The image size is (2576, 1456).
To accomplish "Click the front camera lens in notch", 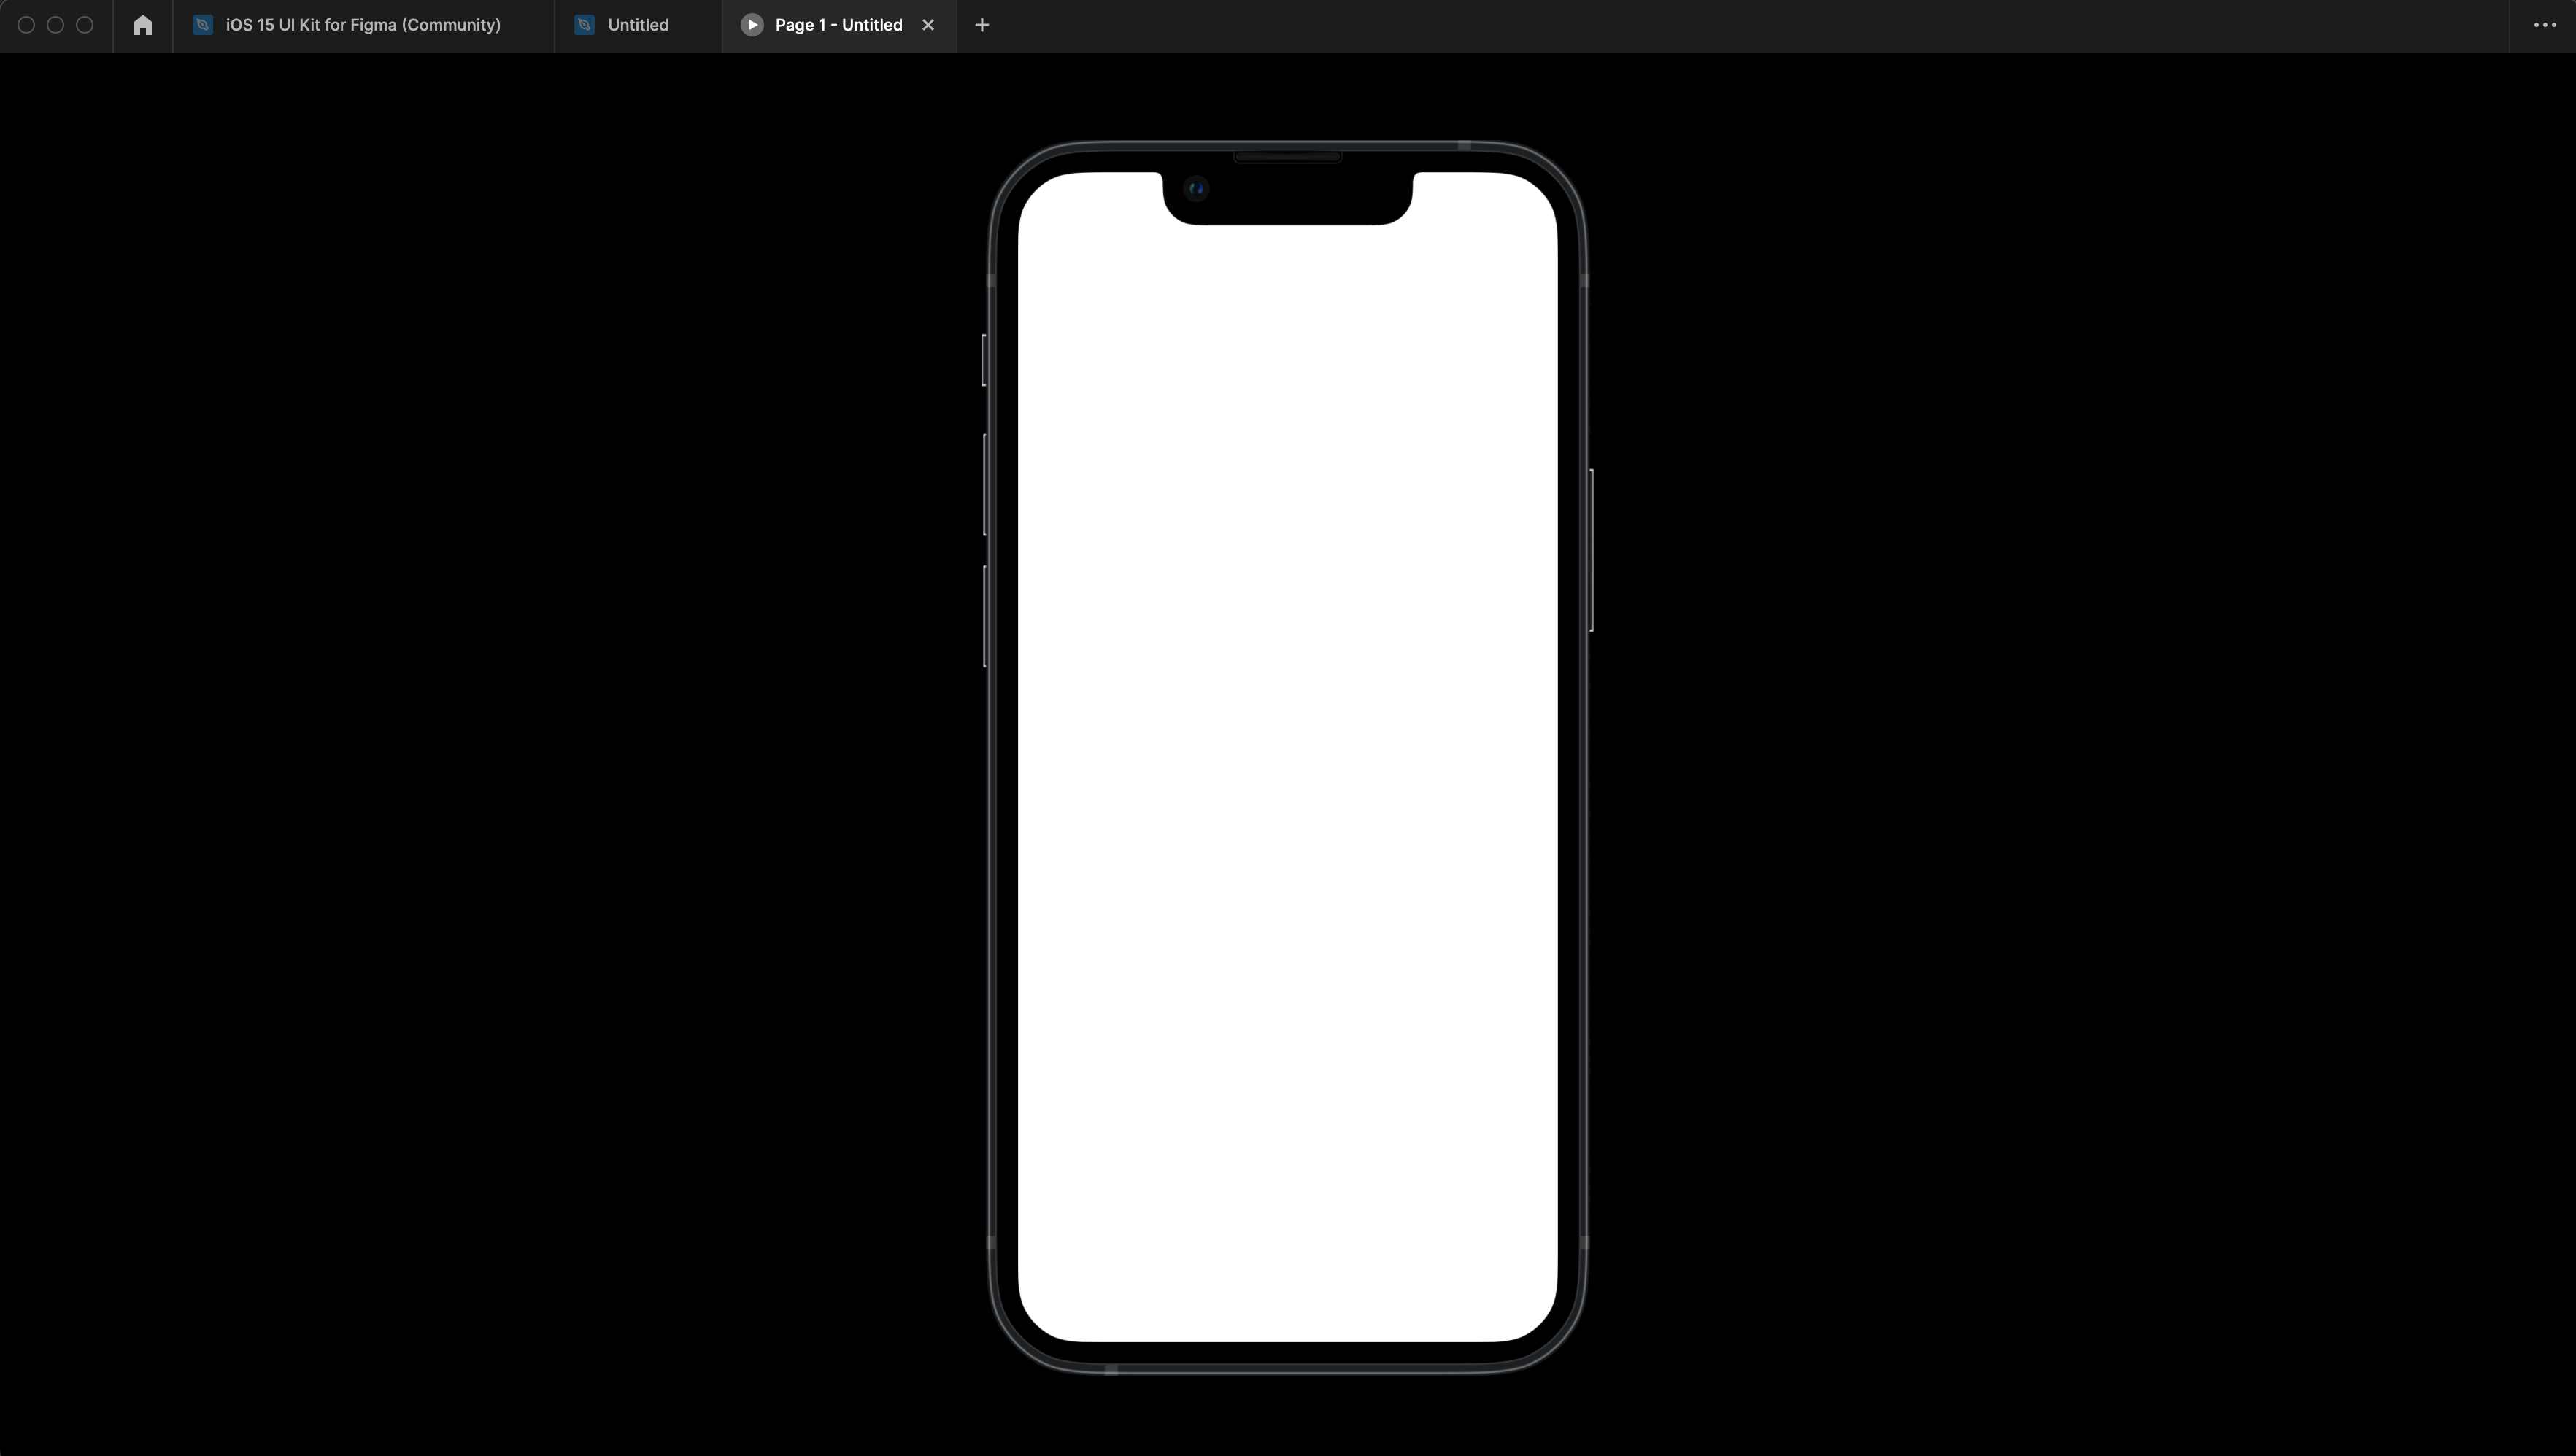I will (1195, 189).
